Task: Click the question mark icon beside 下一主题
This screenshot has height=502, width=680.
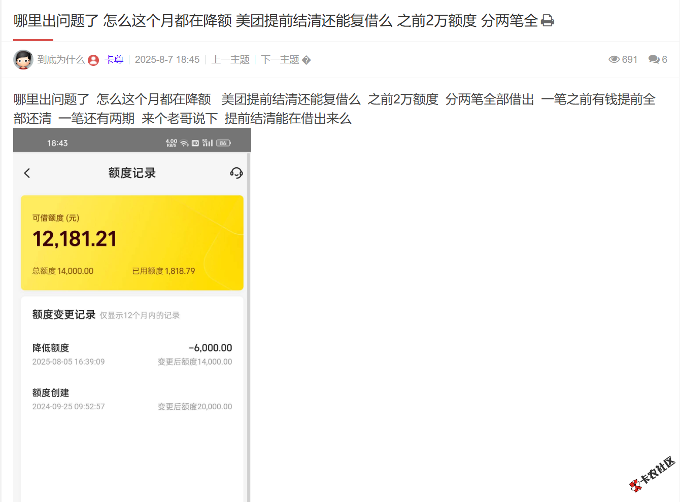Action: coord(307,59)
